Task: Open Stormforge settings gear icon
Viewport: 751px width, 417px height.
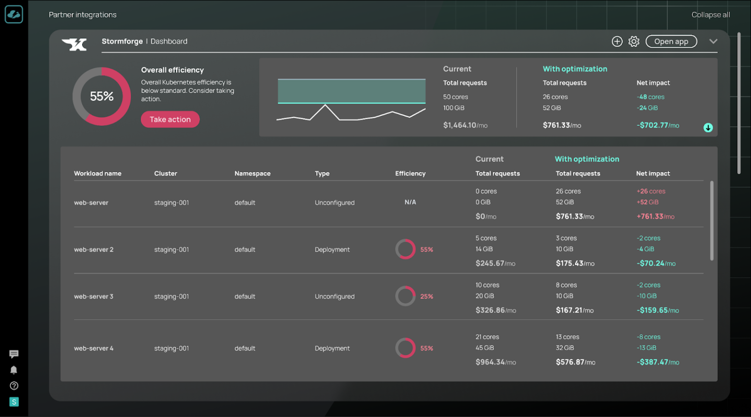Action: pyautogui.click(x=634, y=42)
